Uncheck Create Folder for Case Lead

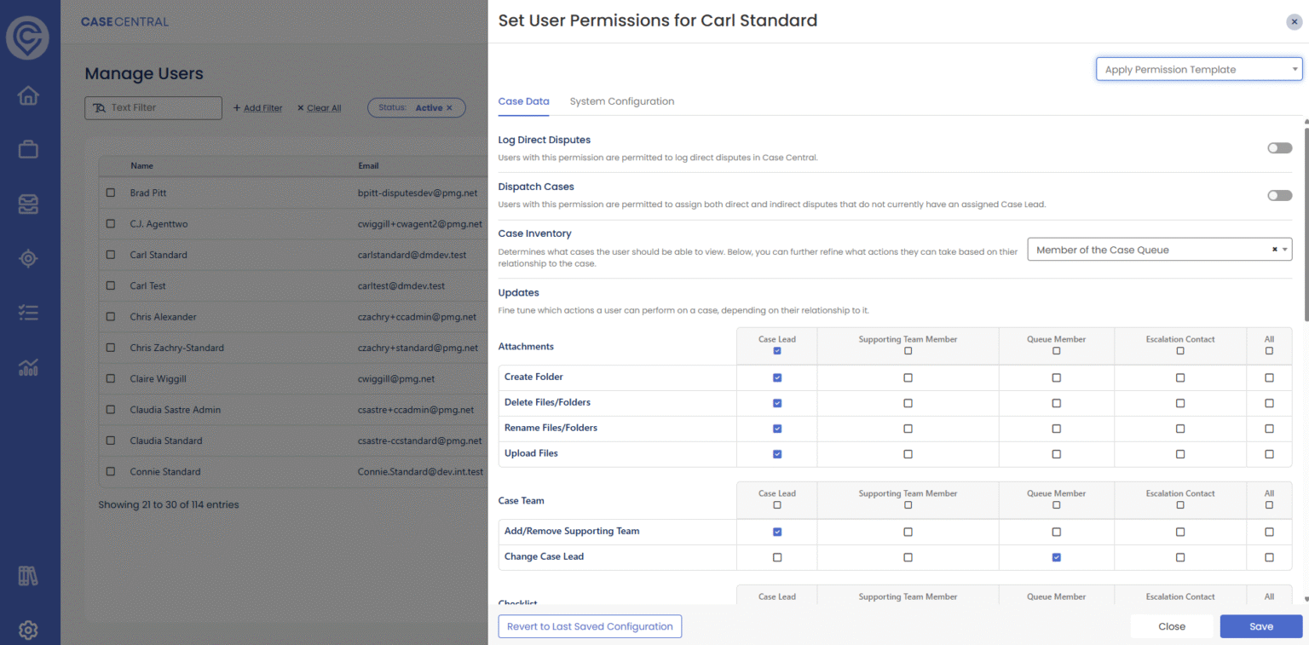point(777,377)
